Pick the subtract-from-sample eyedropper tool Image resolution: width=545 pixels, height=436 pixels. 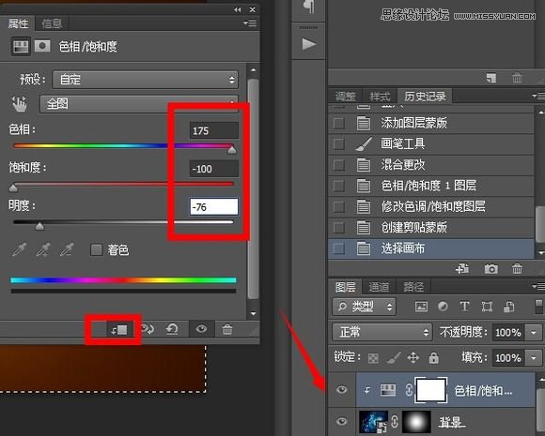click(67, 249)
